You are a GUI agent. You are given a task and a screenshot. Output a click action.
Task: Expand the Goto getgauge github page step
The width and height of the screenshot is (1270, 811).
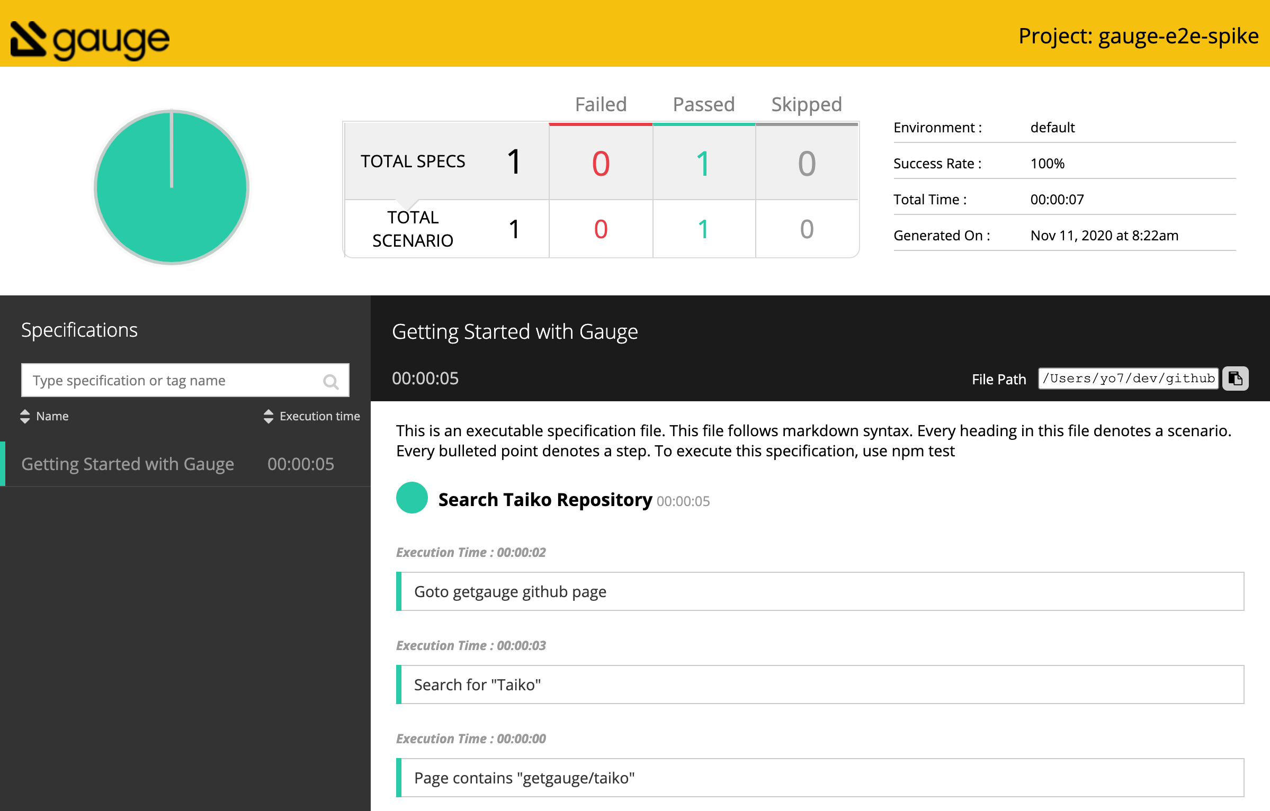pos(820,591)
